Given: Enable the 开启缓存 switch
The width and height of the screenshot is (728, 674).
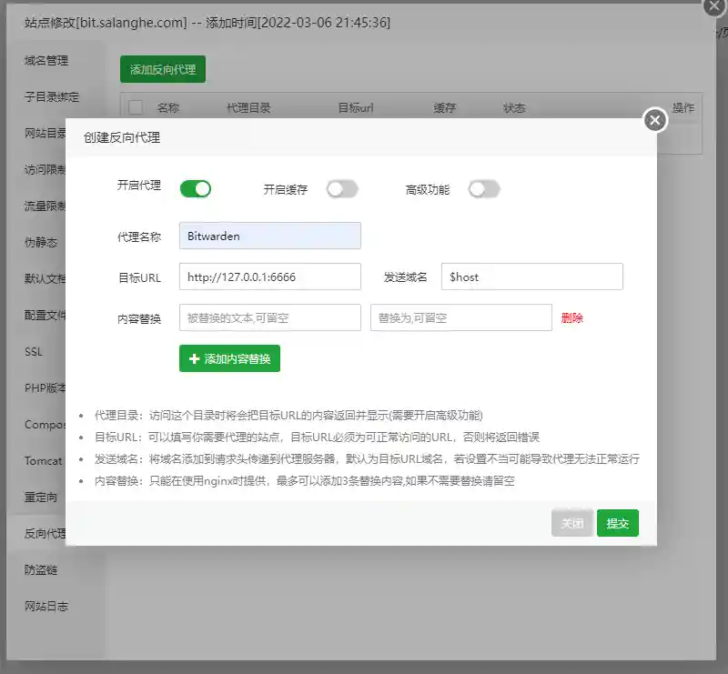Looking at the screenshot, I should (343, 187).
